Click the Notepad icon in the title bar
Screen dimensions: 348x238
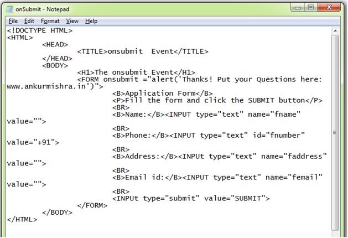(x=9, y=9)
